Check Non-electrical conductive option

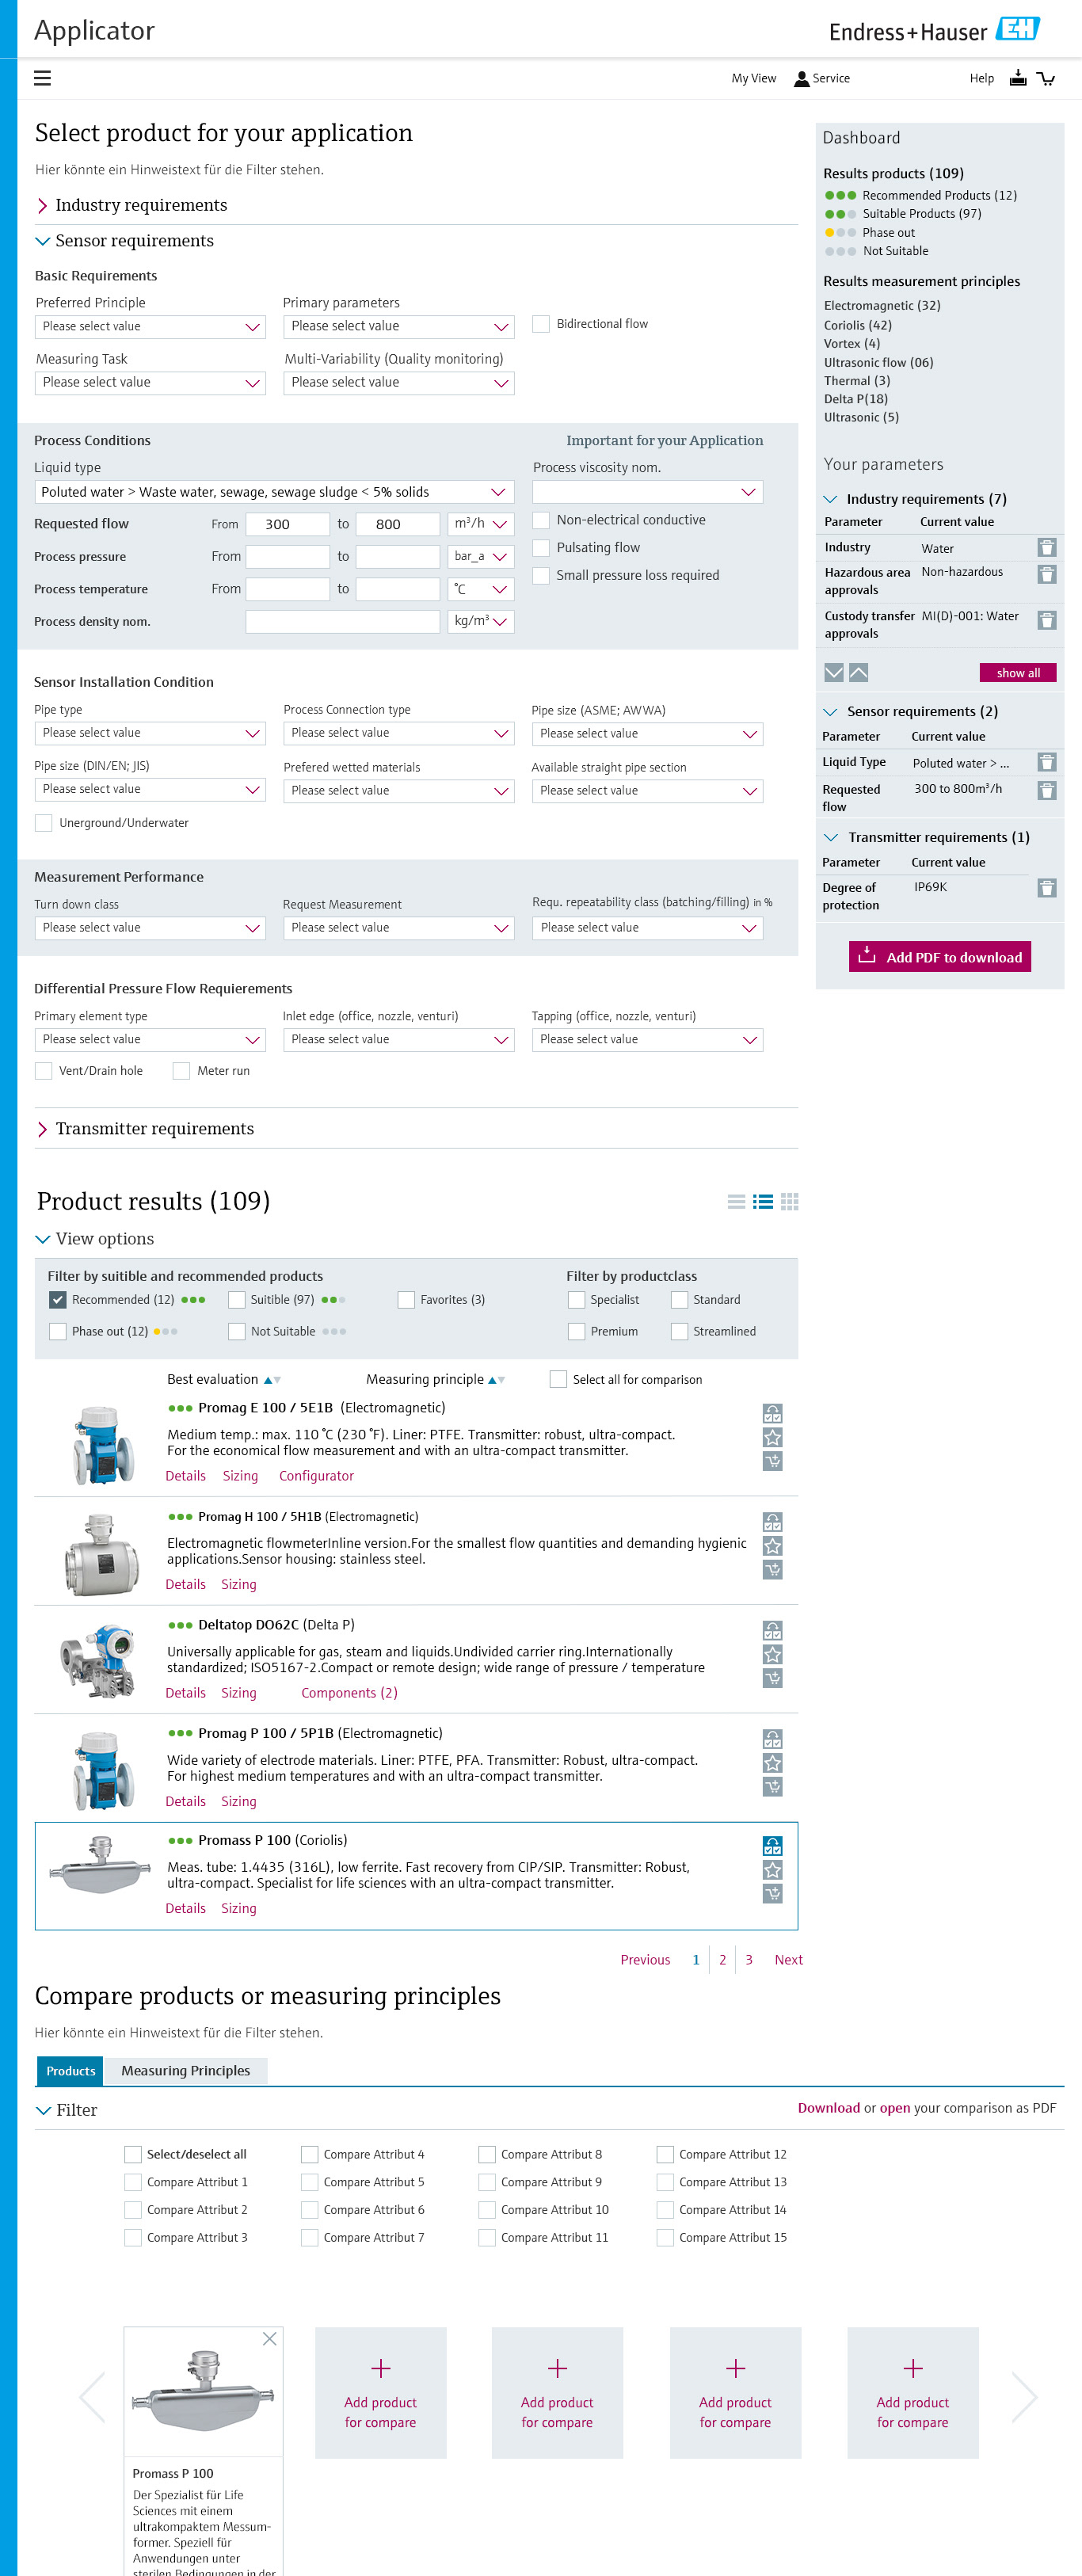(541, 520)
